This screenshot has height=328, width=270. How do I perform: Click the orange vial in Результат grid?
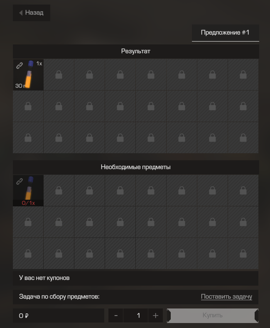pyautogui.click(x=28, y=75)
